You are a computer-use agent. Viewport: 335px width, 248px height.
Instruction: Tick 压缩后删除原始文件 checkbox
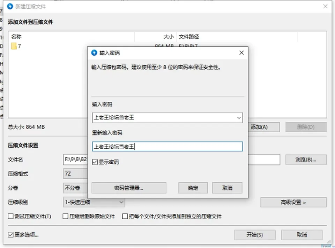[x=65, y=216]
